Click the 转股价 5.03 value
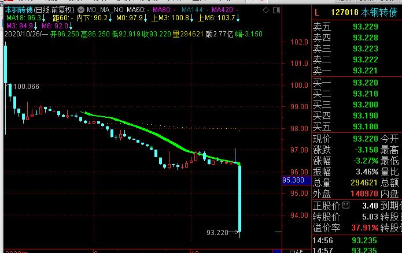This screenshot has width=402, height=253. coord(370,217)
